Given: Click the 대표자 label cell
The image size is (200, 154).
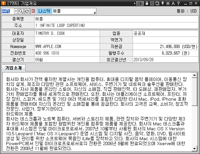Looking at the screenshot, I should point(18,34).
